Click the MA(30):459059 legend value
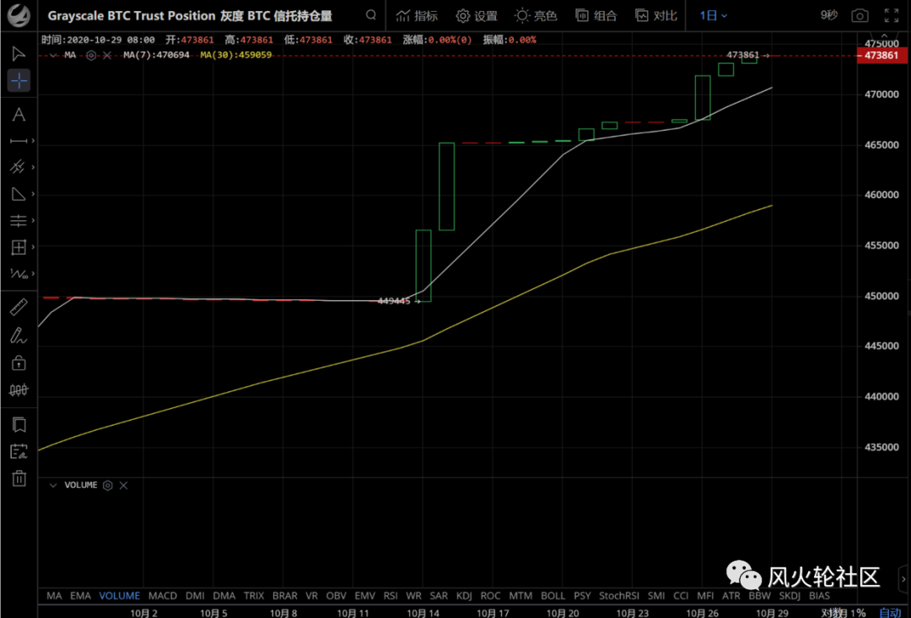 [236, 55]
